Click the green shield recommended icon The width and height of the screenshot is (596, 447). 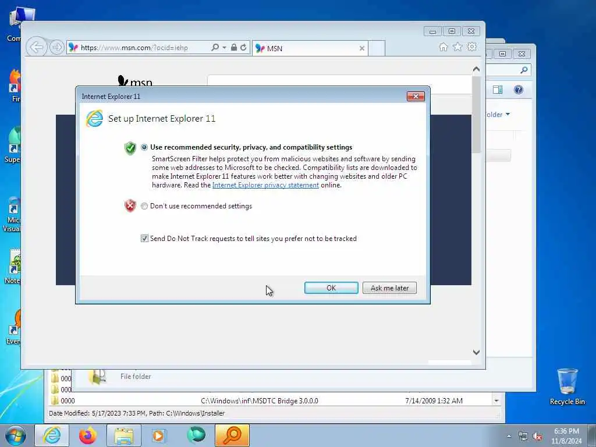click(130, 148)
